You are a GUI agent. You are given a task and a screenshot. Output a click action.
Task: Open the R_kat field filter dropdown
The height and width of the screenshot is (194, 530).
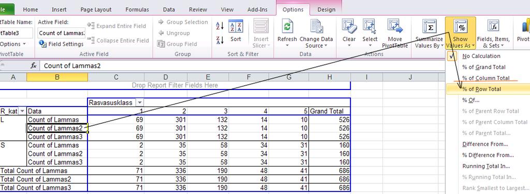coord(22,111)
